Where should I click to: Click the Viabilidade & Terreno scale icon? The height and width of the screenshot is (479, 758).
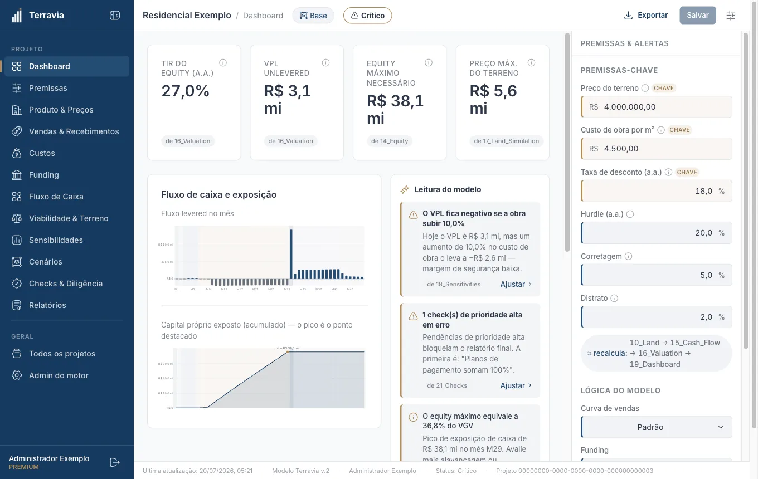coord(17,218)
